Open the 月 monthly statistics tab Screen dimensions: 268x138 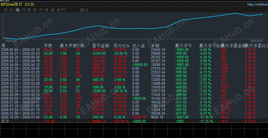click(x=23, y=10)
